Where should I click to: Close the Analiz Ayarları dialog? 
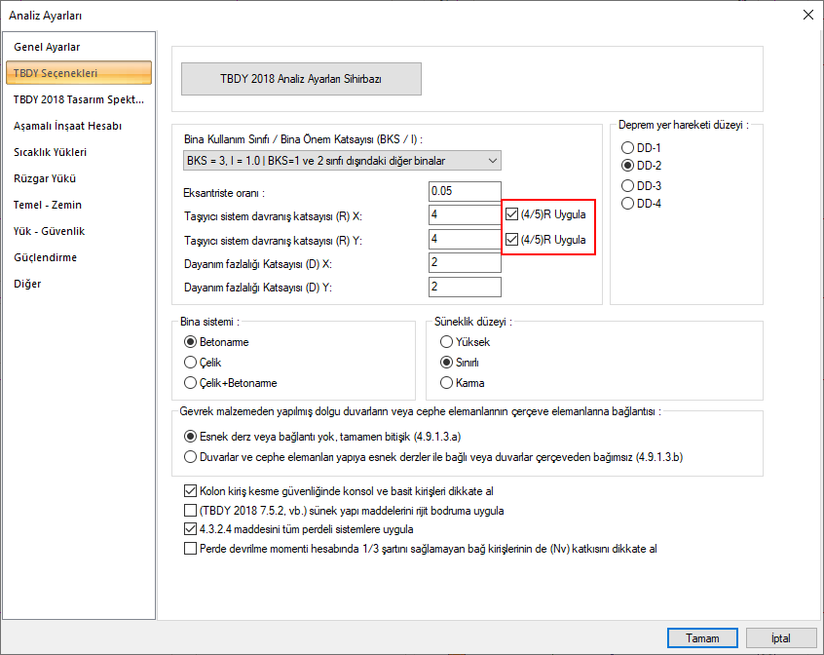pyautogui.click(x=806, y=15)
